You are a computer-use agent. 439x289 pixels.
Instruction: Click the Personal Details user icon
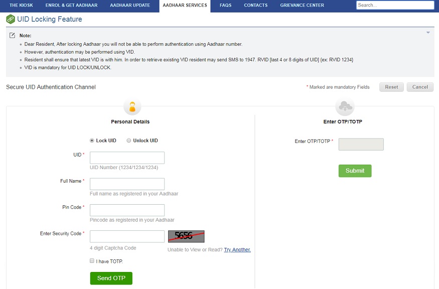click(132, 106)
